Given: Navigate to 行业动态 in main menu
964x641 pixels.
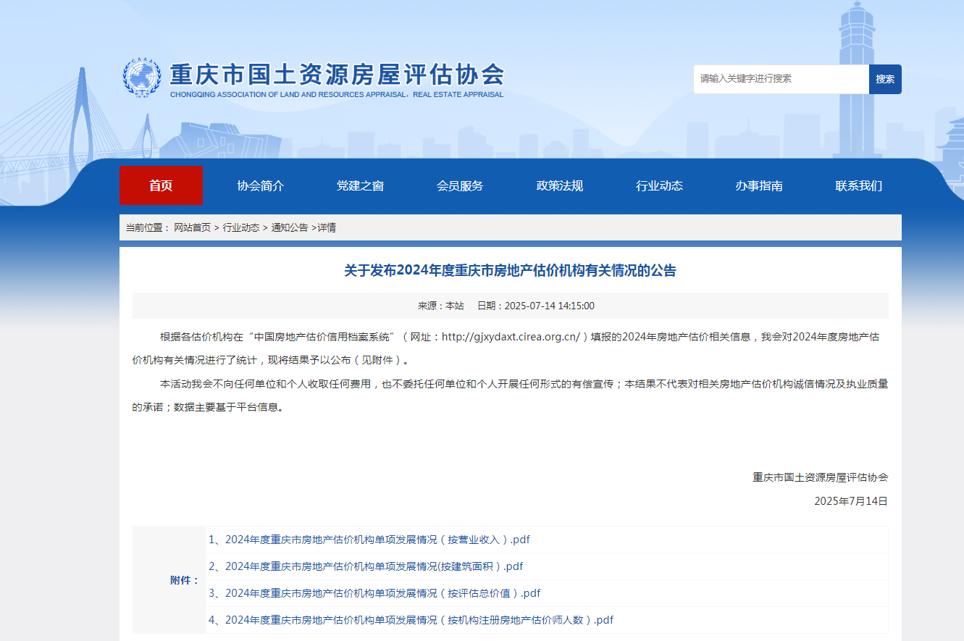Looking at the screenshot, I should click(x=659, y=186).
